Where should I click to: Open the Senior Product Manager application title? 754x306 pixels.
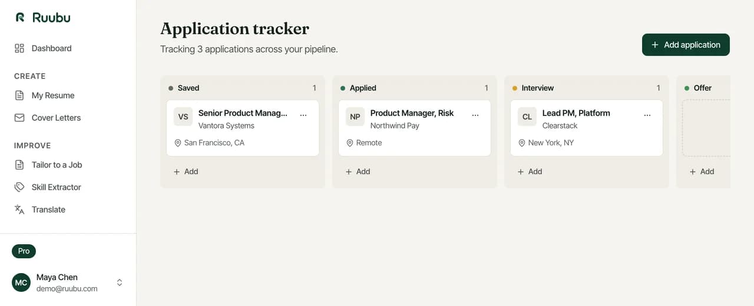(243, 113)
